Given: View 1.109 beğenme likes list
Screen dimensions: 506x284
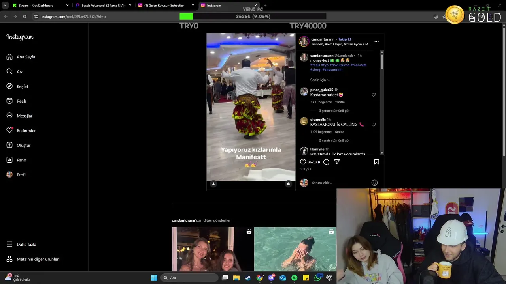Looking at the screenshot, I should tap(321, 132).
